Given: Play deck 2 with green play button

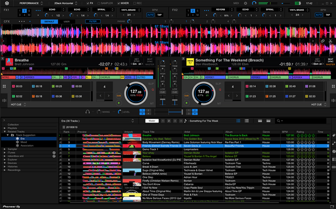Looking at the screenshot, I should coord(187,103).
